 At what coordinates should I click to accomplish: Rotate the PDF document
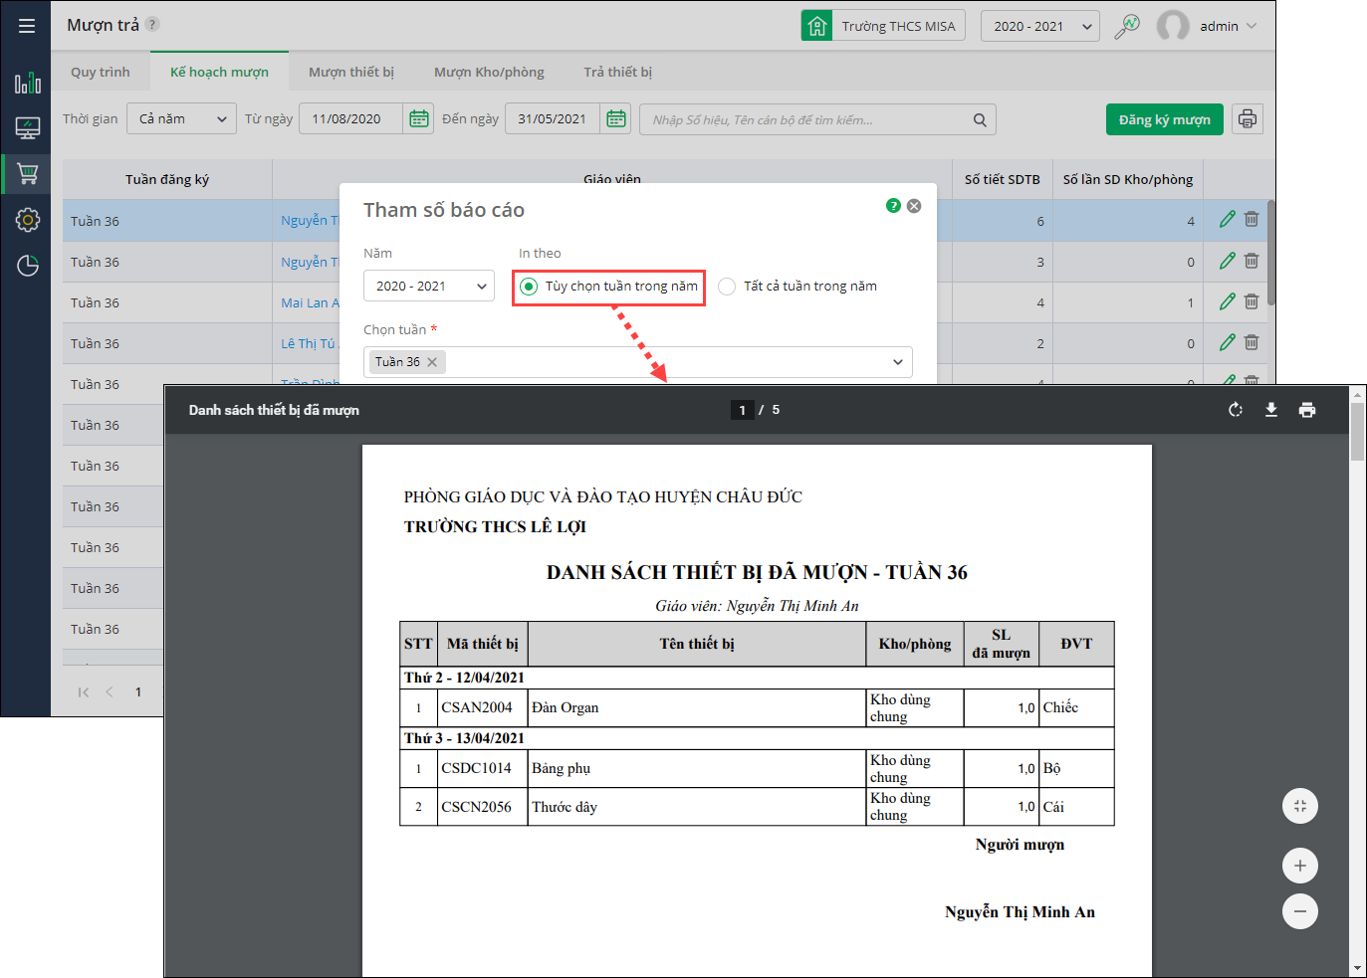click(1236, 410)
